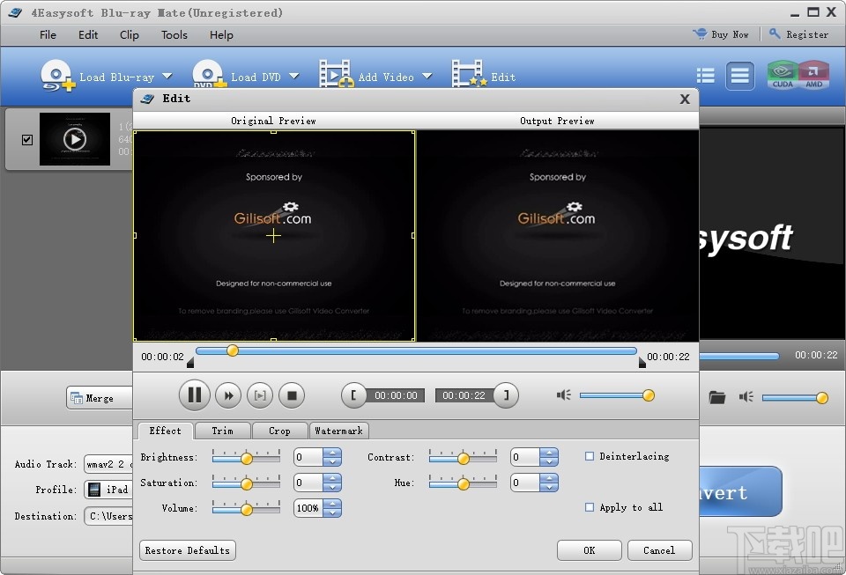Open the Tools menu

coord(174,35)
